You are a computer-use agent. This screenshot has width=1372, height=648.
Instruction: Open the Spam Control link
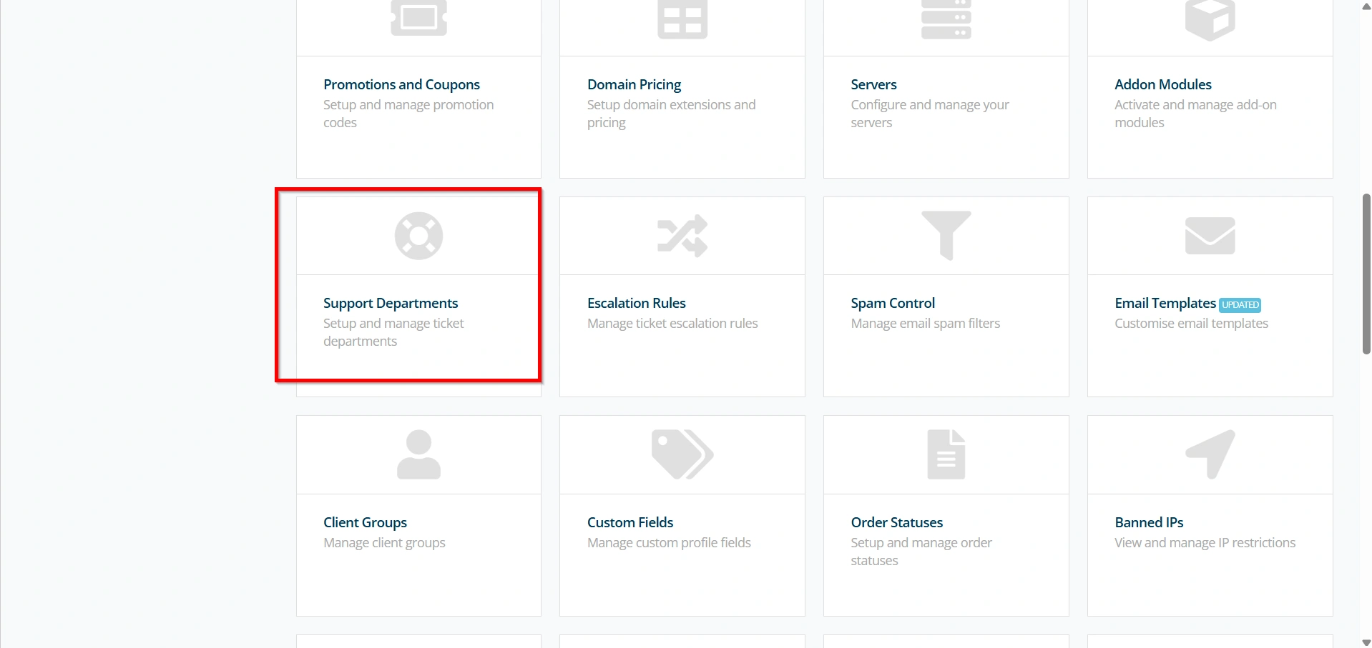point(893,303)
